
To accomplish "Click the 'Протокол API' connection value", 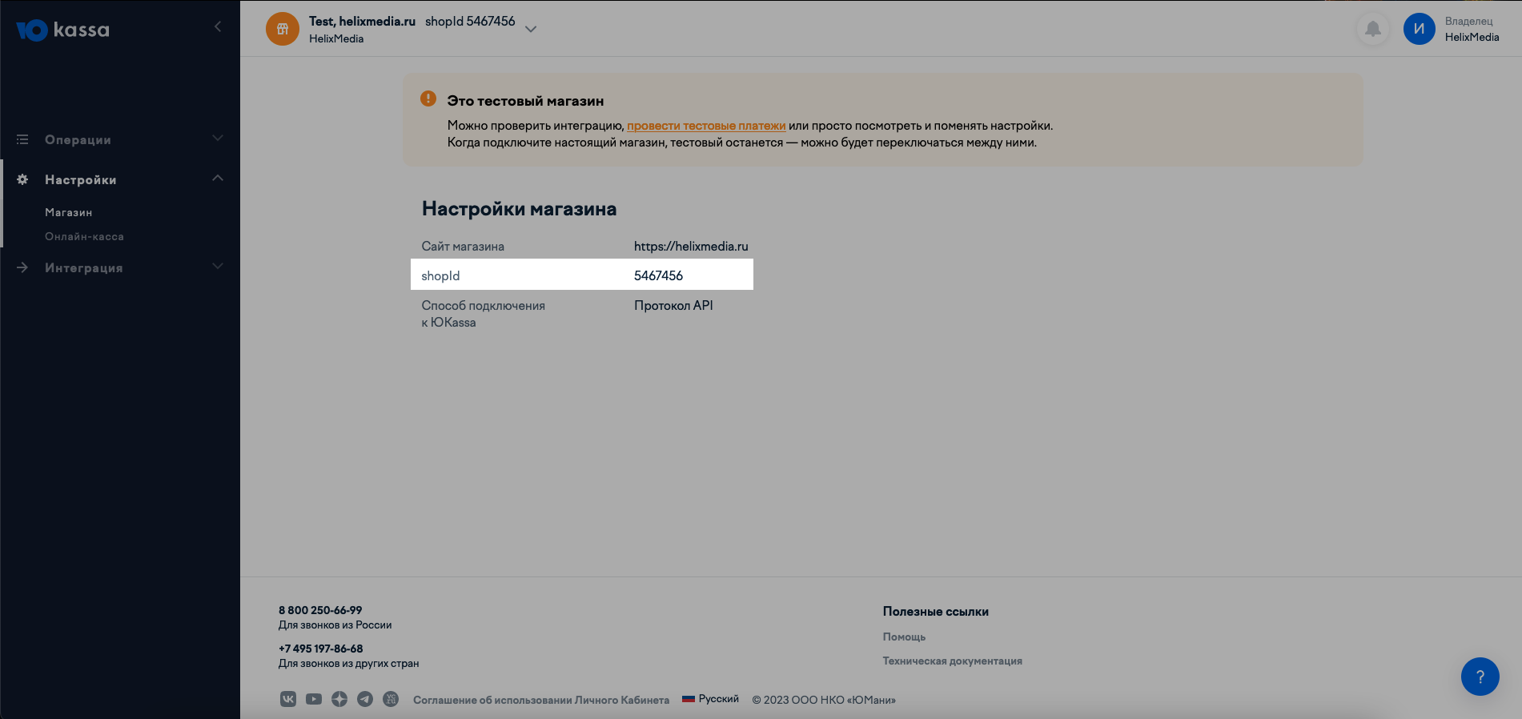I will tap(673, 305).
